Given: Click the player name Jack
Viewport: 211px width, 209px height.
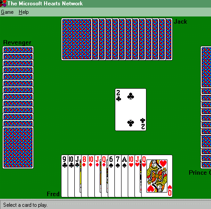Looking at the screenshot, I should [x=180, y=22].
